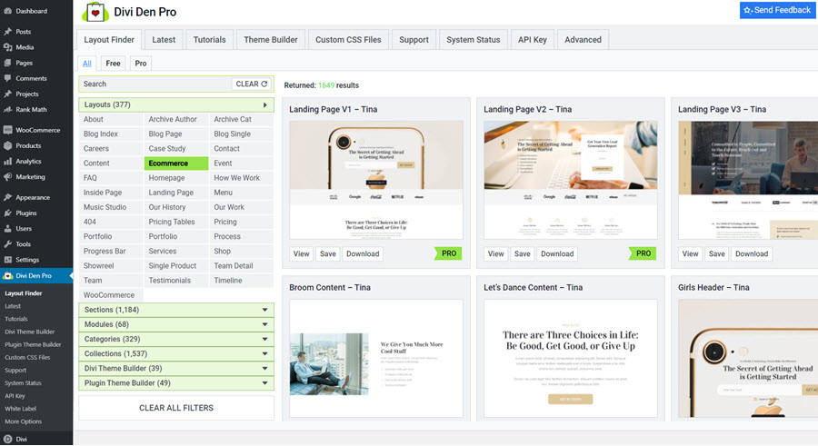View the Landing Page V1 – Tina layout
818x446 pixels.
coord(301,254)
